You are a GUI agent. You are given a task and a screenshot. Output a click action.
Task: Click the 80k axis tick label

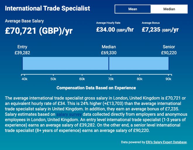140,79
